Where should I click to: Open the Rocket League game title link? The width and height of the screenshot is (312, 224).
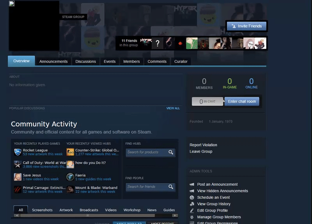35,150
